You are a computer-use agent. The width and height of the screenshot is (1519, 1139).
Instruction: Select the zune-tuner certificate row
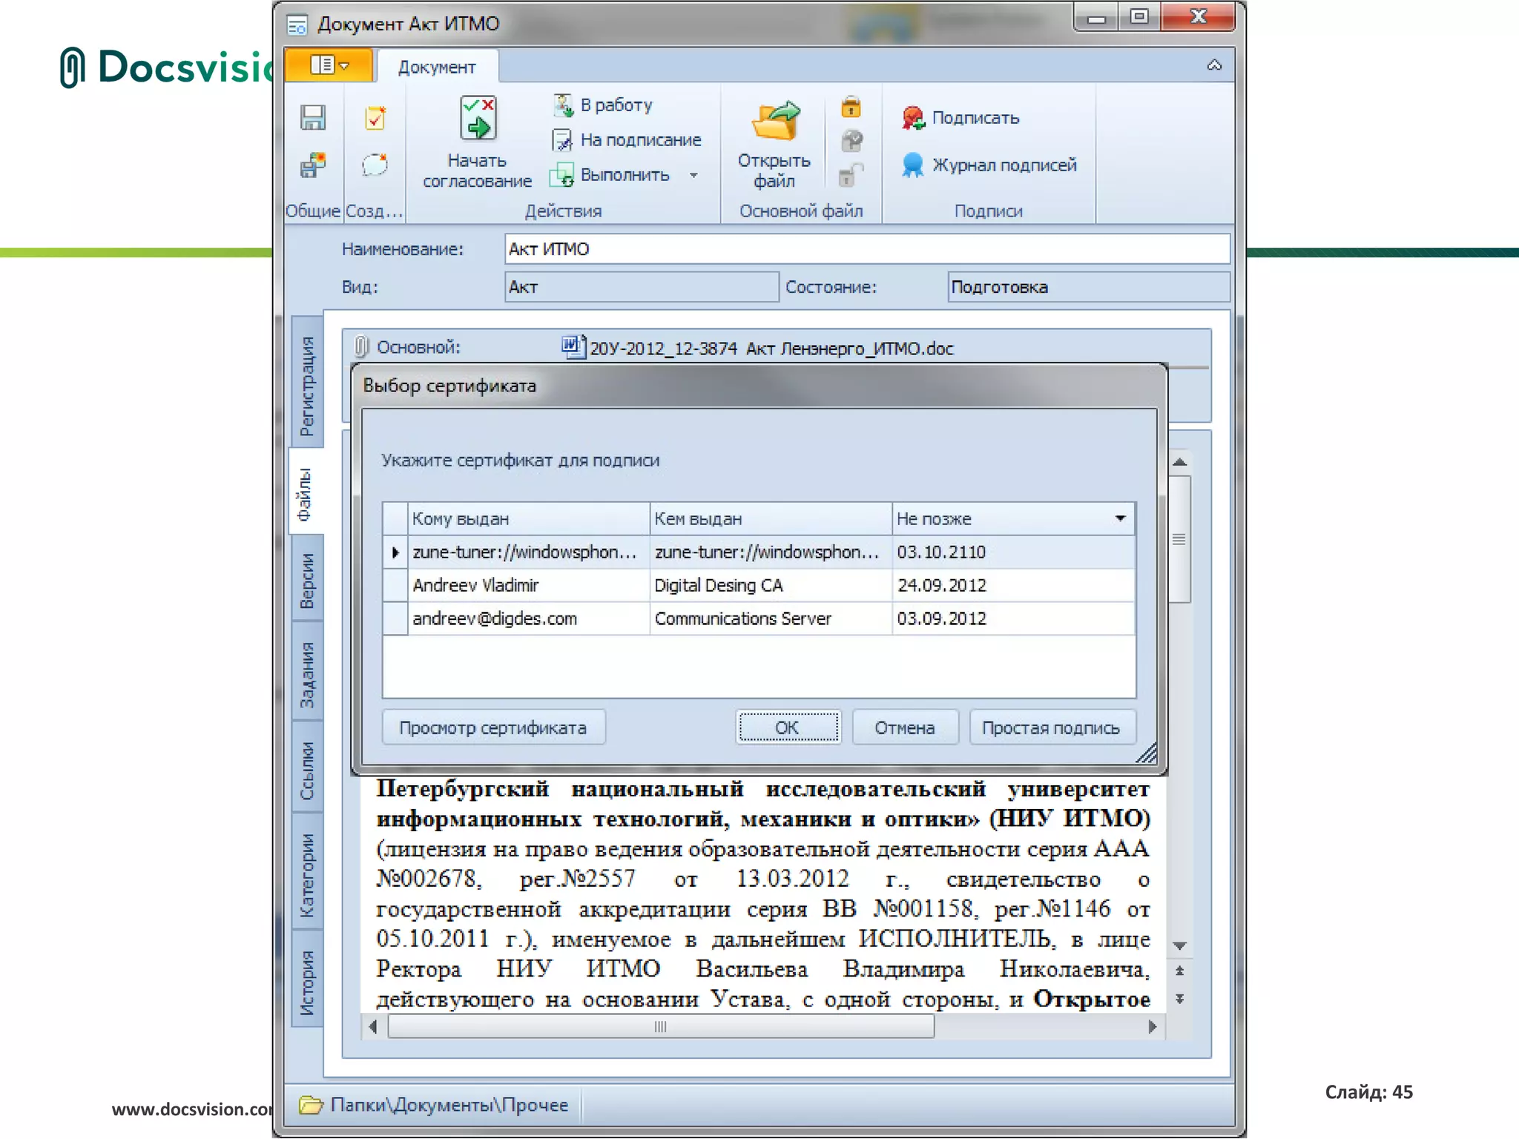pos(759,552)
